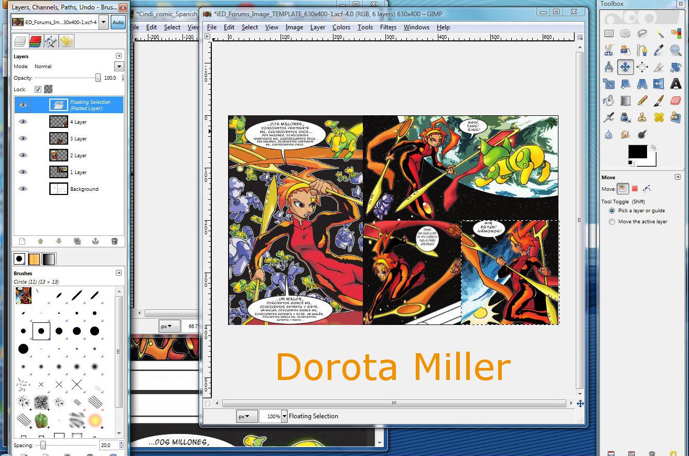This screenshot has width=689, height=456.
Task: Select the Smudge tool
Action: 625,133
